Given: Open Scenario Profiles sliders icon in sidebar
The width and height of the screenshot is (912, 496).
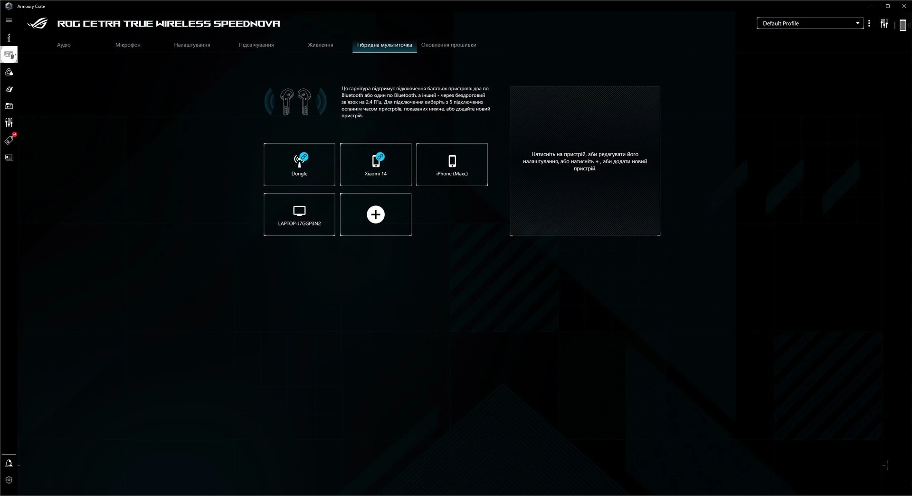Looking at the screenshot, I should tap(9, 123).
